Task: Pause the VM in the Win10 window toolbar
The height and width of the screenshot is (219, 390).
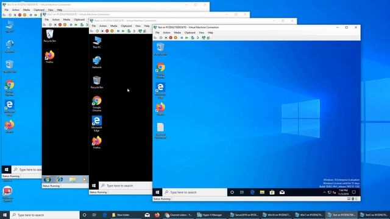Action: [x=31, y=15]
